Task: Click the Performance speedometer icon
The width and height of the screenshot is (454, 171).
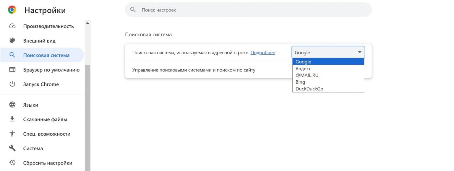Action: click(12, 26)
